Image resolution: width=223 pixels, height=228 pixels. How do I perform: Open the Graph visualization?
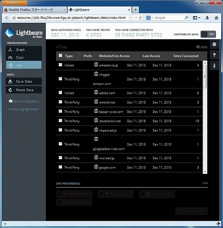24,50
